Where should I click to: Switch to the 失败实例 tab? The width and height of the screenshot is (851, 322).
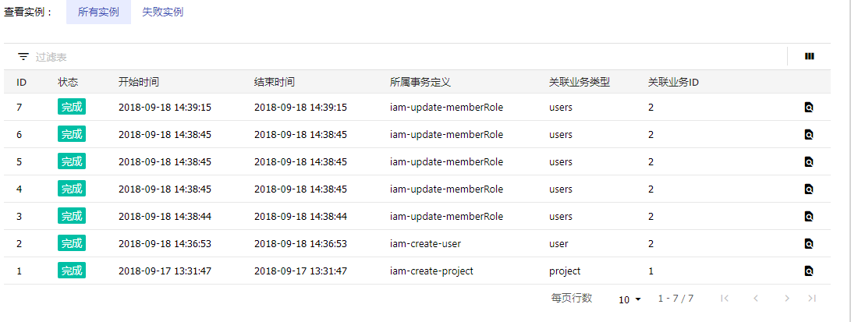click(162, 12)
